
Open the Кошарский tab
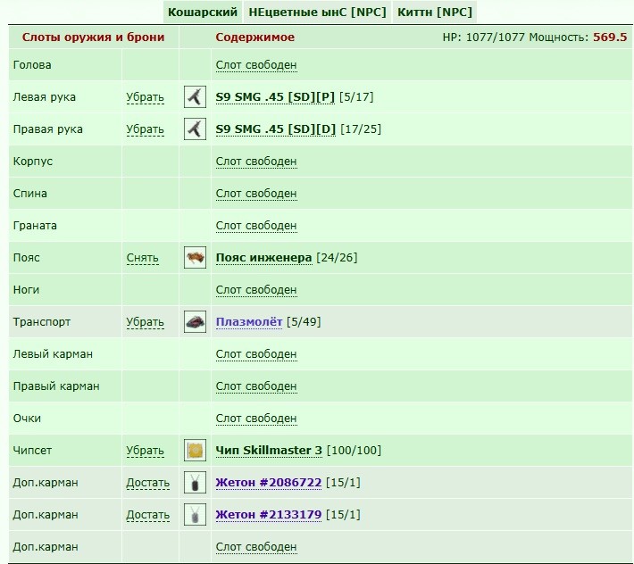click(203, 12)
